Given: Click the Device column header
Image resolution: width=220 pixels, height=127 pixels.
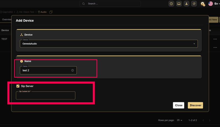Looking at the screenshot, I should pos(5,30).
